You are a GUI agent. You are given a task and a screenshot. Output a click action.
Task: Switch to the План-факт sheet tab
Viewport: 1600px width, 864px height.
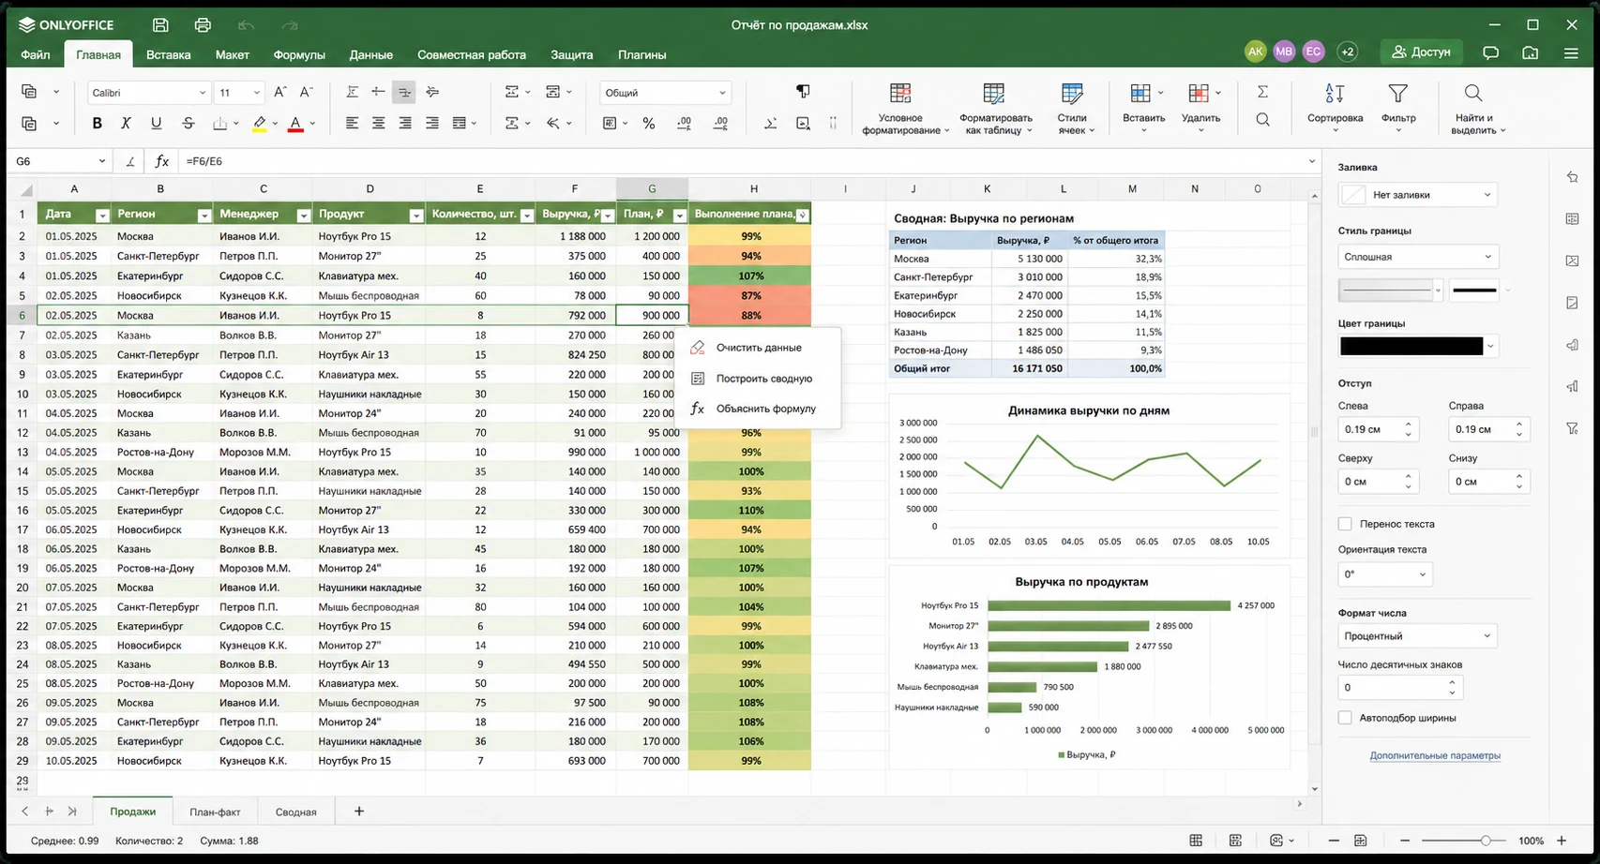pyautogui.click(x=215, y=812)
